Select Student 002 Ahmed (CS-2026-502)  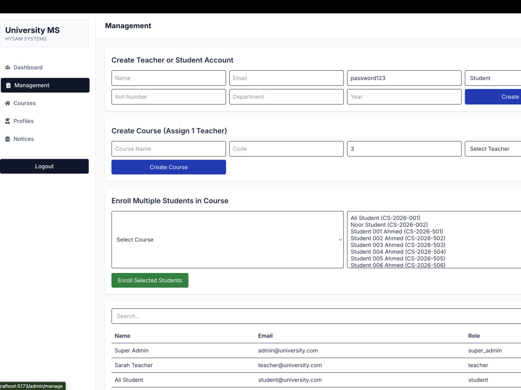coord(398,238)
